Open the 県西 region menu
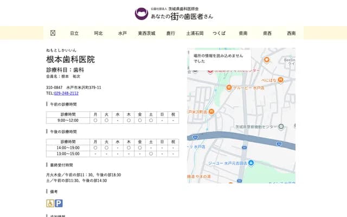 pos(267,33)
